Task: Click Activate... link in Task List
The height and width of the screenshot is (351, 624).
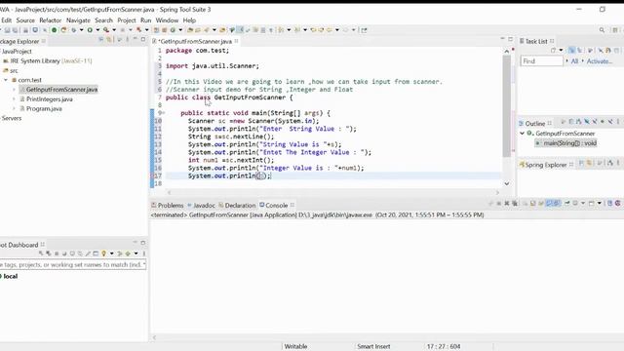Action: [599, 61]
